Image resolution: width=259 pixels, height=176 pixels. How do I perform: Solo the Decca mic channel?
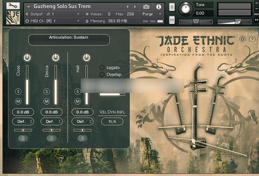(x=47, y=91)
